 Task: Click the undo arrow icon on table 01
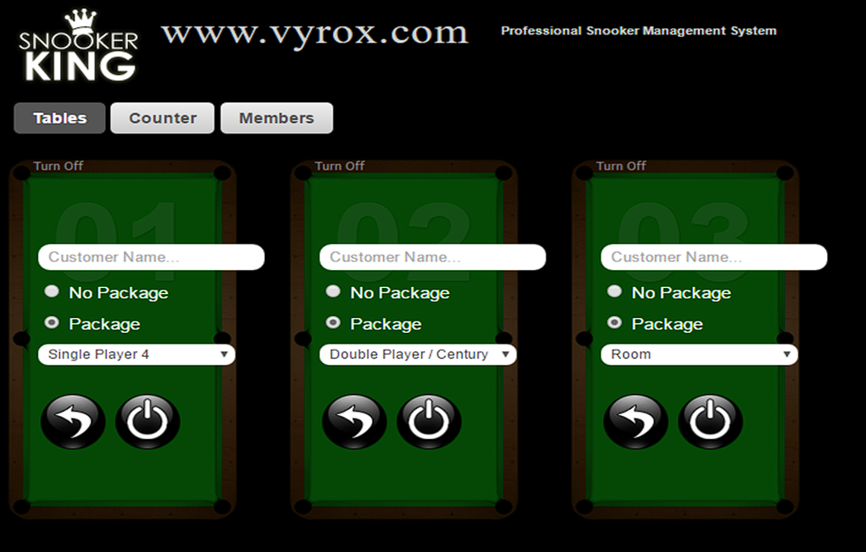(x=73, y=421)
